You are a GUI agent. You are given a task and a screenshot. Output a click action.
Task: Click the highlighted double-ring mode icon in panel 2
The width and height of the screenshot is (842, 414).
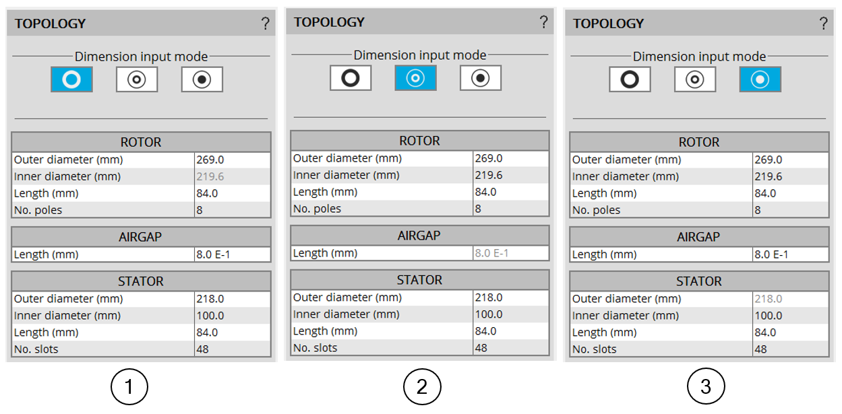[415, 78]
